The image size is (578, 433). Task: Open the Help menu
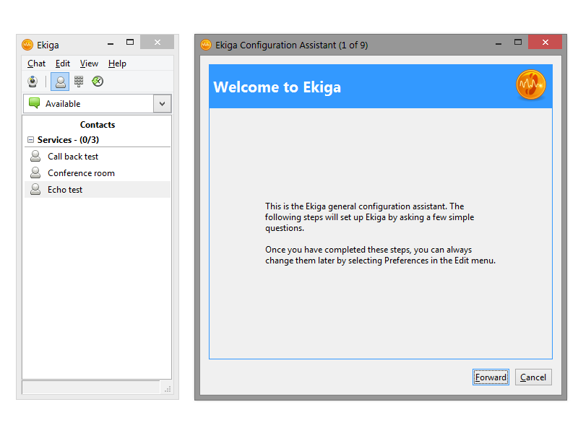[117, 64]
